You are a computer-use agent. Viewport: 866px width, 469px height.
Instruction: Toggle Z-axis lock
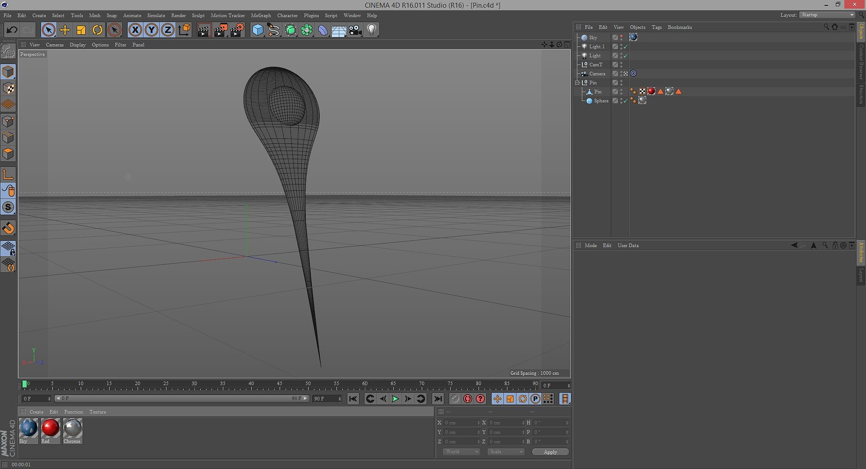click(x=168, y=30)
